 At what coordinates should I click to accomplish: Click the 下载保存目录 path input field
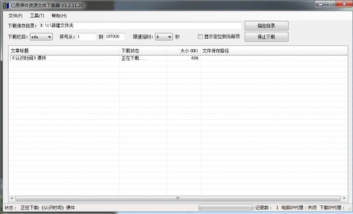click(x=141, y=26)
